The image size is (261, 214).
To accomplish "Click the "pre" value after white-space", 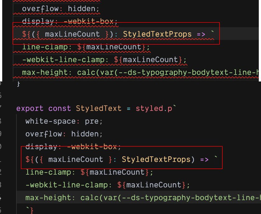I will tap(92, 122).
